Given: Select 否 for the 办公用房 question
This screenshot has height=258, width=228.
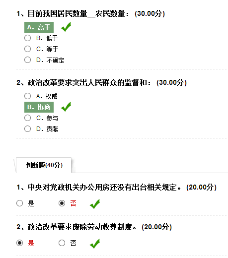Looking at the screenshot, I should pos(62,203).
